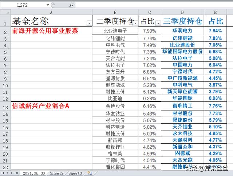233x176 pixels.
Task: Open the Name Box dropdown arrow
Action: [x=48, y=5]
